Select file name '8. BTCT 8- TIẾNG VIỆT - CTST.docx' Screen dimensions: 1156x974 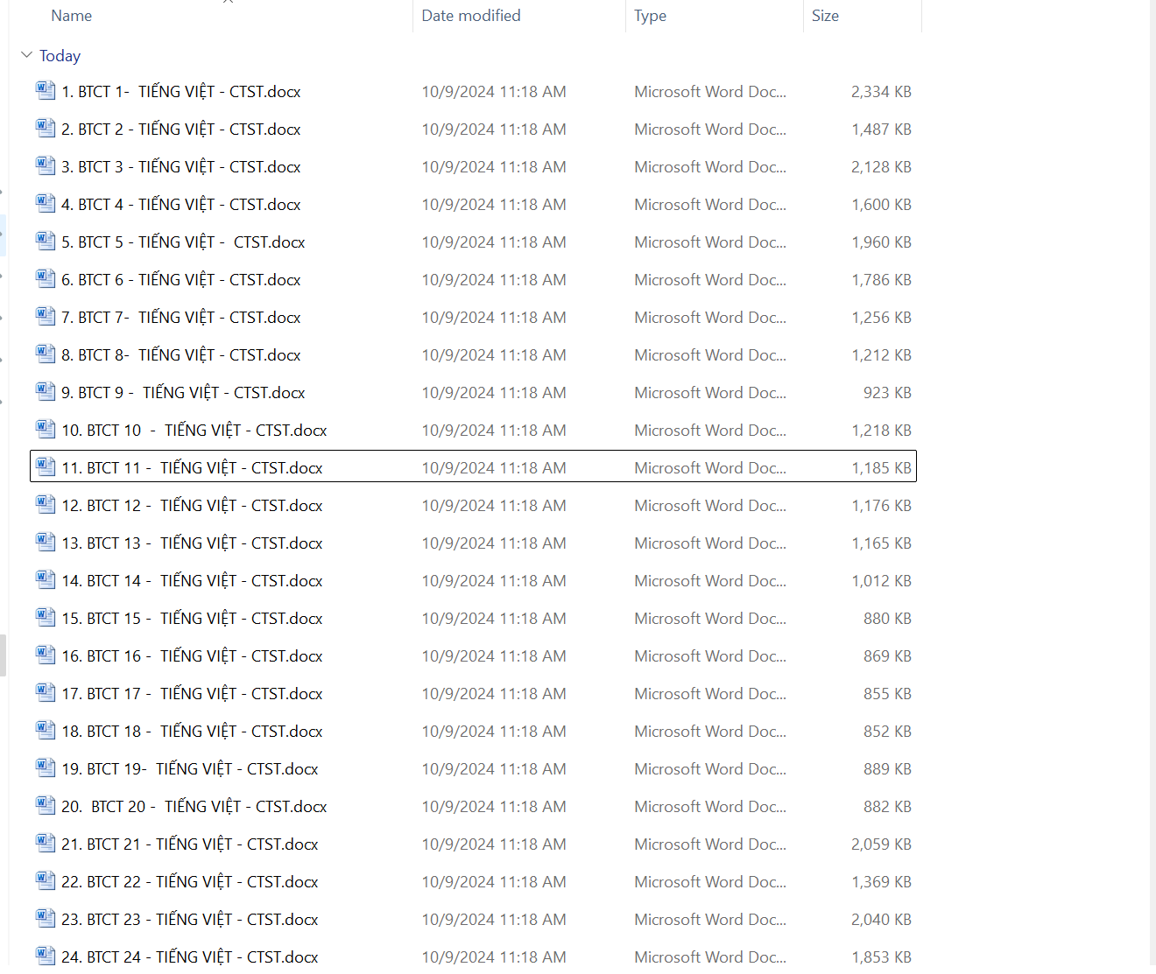[181, 355]
